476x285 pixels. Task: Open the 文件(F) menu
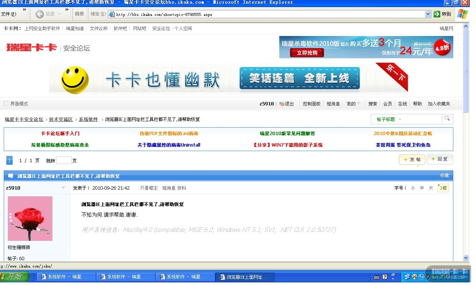point(9,14)
